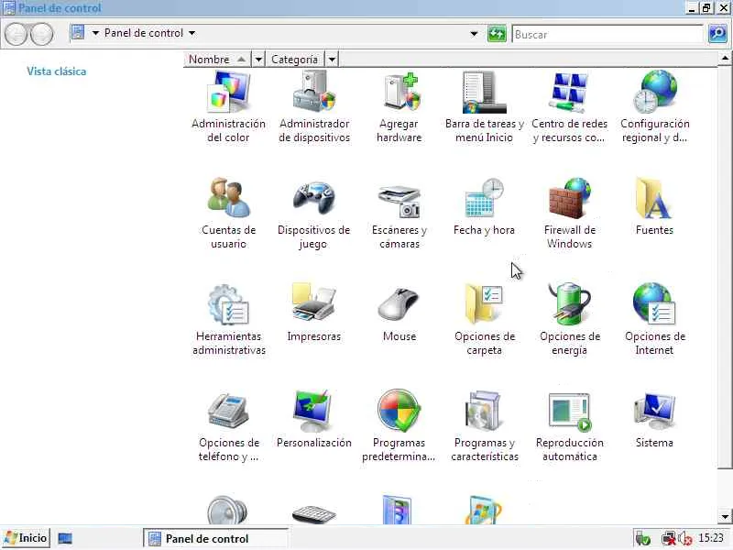Open the colorful Windows flag icon in bottom row
Viewport: 733px width, 550px height.
[x=484, y=511]
